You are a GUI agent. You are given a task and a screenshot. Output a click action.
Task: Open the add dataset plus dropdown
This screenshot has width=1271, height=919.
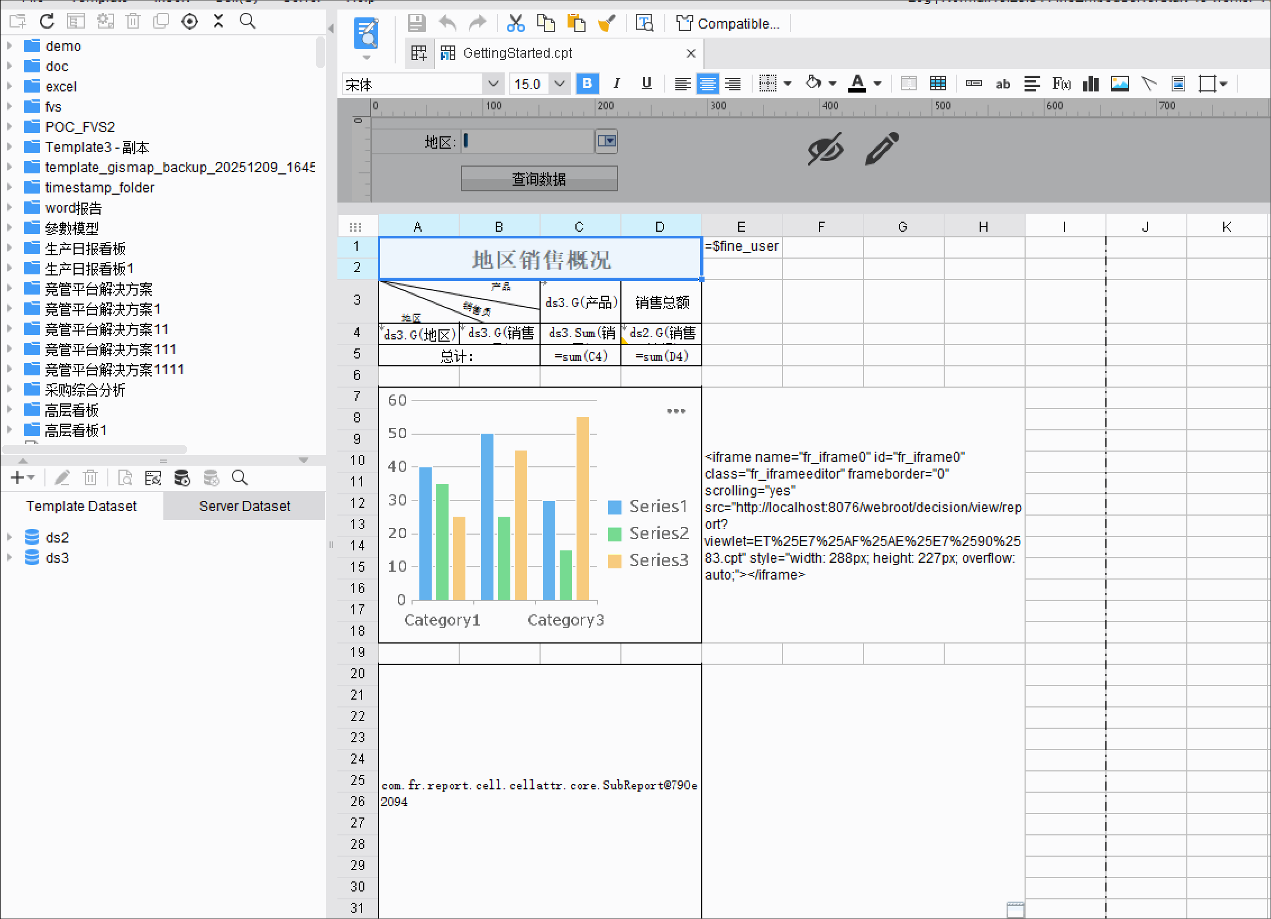[x=22, y=478]
